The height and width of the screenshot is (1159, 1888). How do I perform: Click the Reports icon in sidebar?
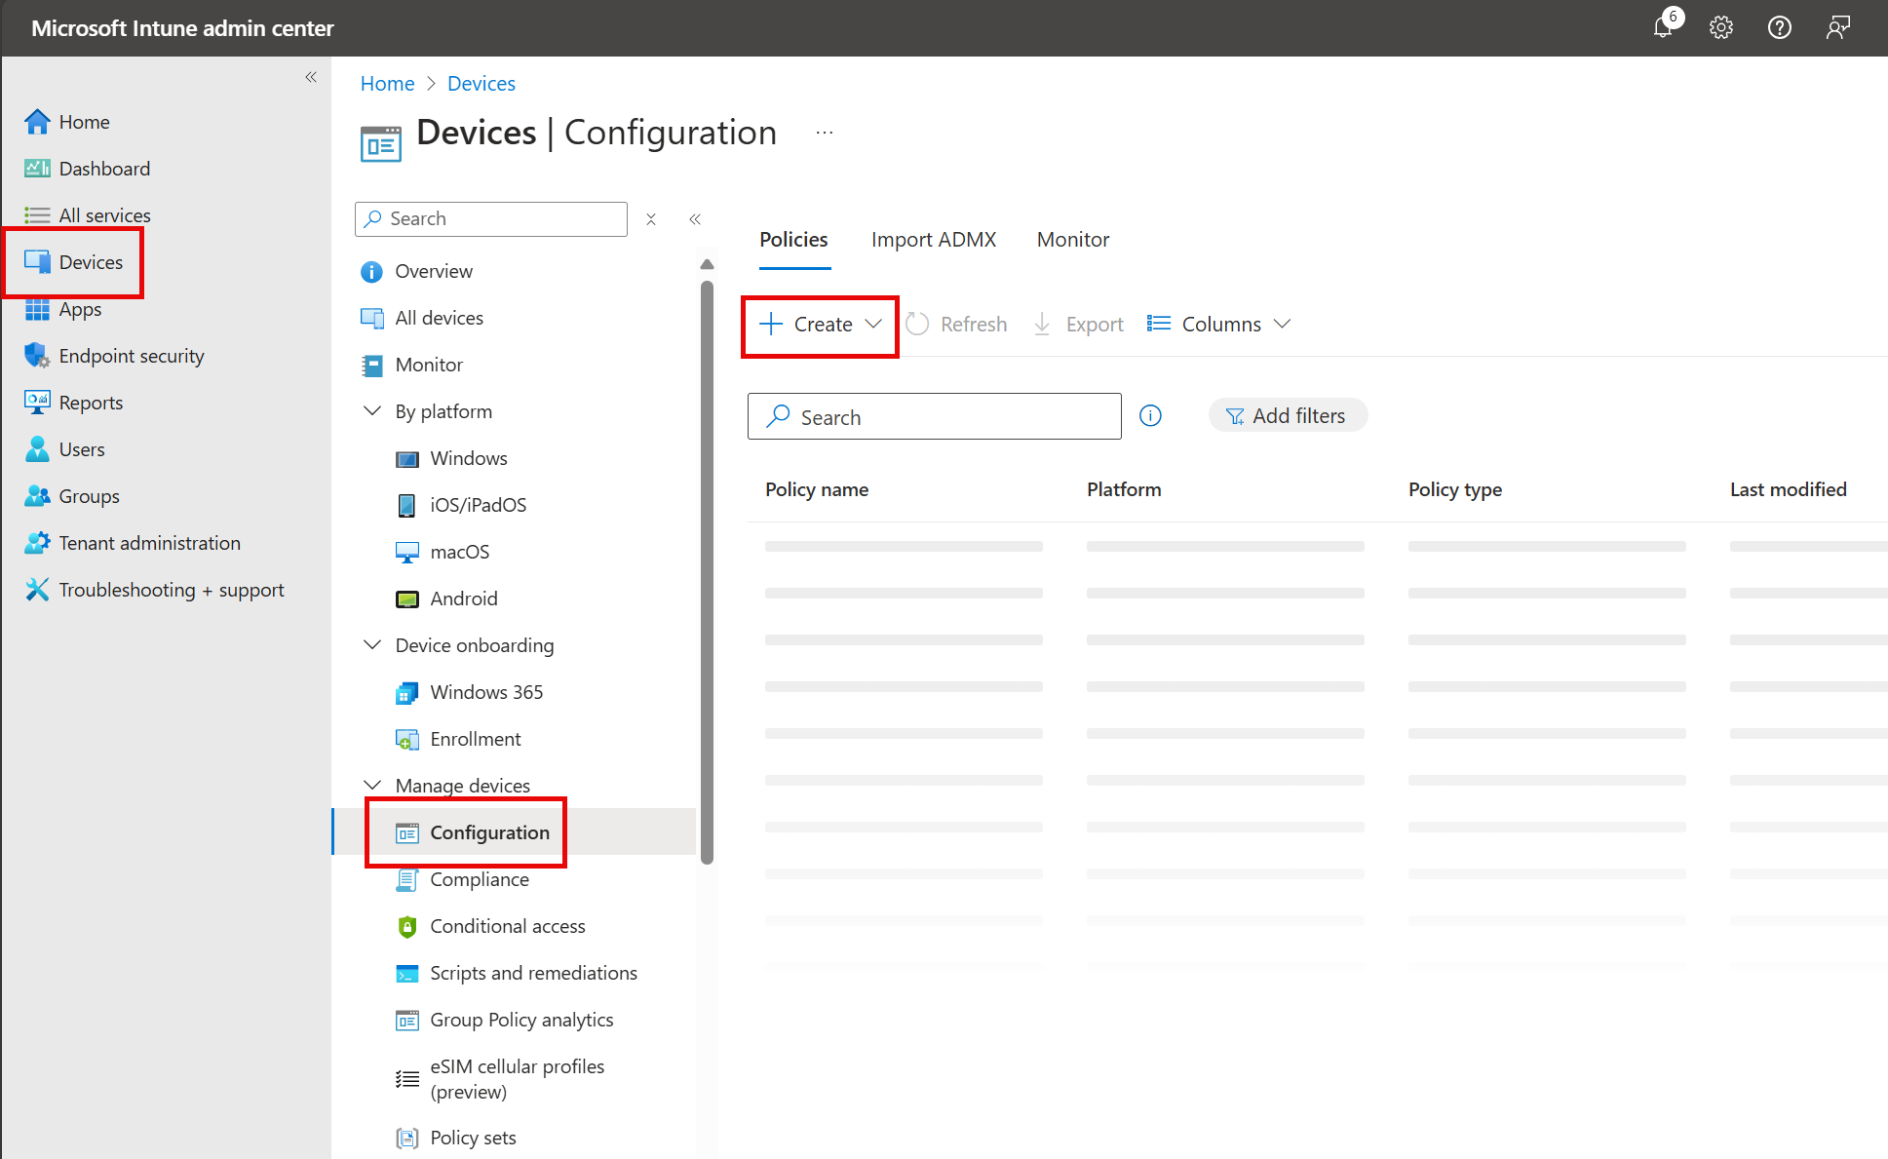click(x=37, y=403)
